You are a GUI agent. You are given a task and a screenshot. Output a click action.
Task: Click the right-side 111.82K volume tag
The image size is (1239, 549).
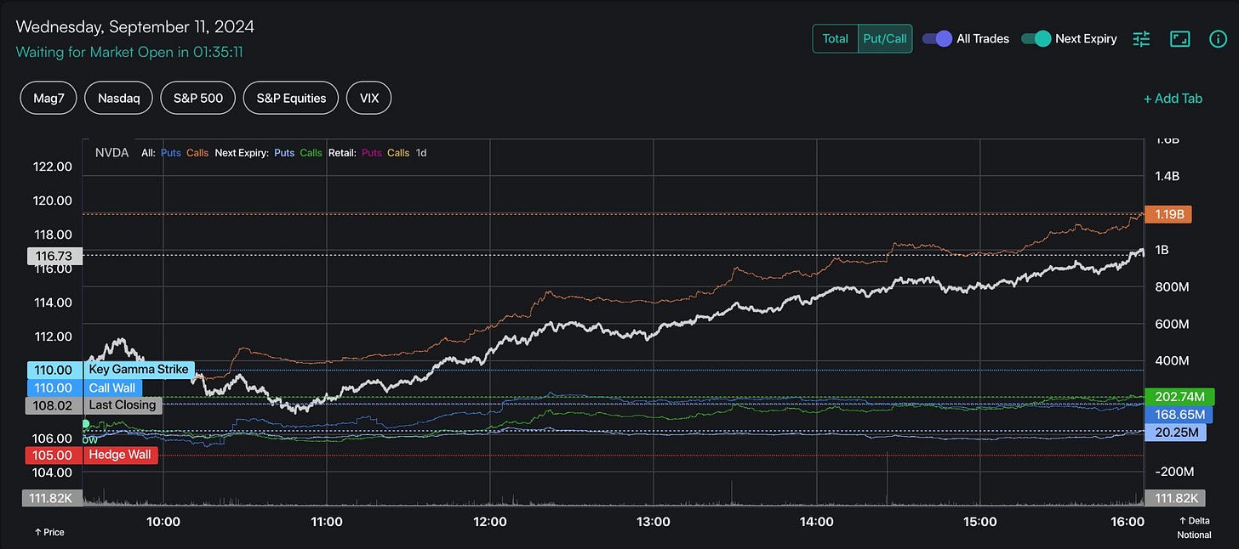1174,498
